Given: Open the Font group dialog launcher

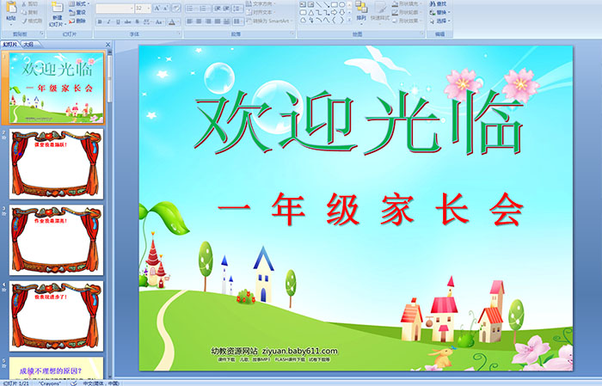Looking at the screenshot, I should 179,34.
